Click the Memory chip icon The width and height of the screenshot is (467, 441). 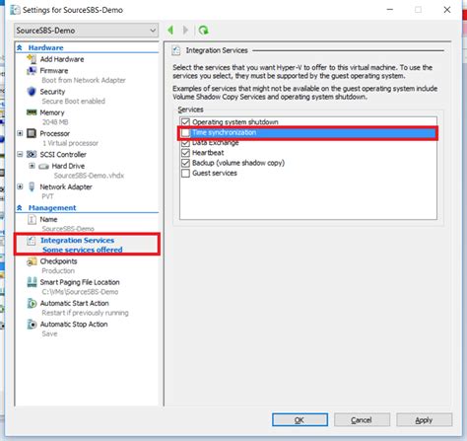(32, 112)
